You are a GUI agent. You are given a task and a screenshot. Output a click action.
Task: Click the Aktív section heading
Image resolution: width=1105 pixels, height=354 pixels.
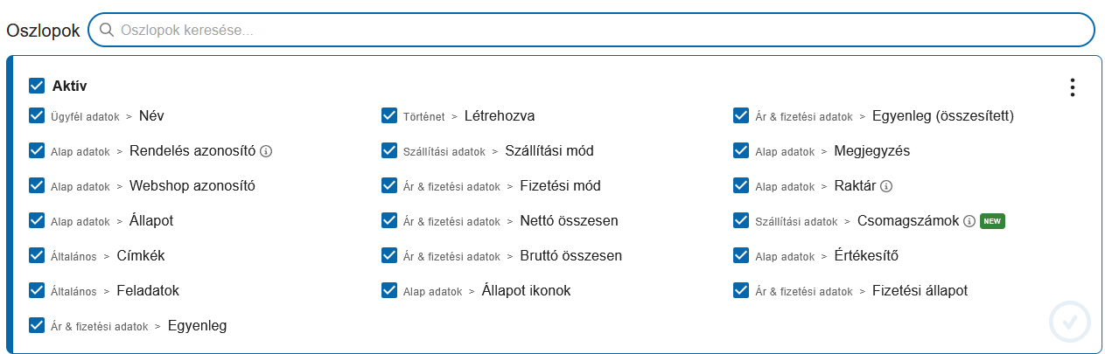pos(70,86)
